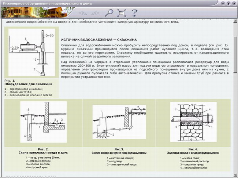The image size is (238, 178).
Task: Click caption 'Оборудование для скважины'
Action: coord(28,84)
